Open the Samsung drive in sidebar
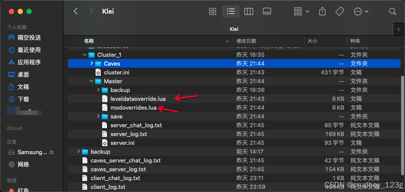The width and height of the screenshot is (405, 192). pyautogui.click(x=32, y=152)
